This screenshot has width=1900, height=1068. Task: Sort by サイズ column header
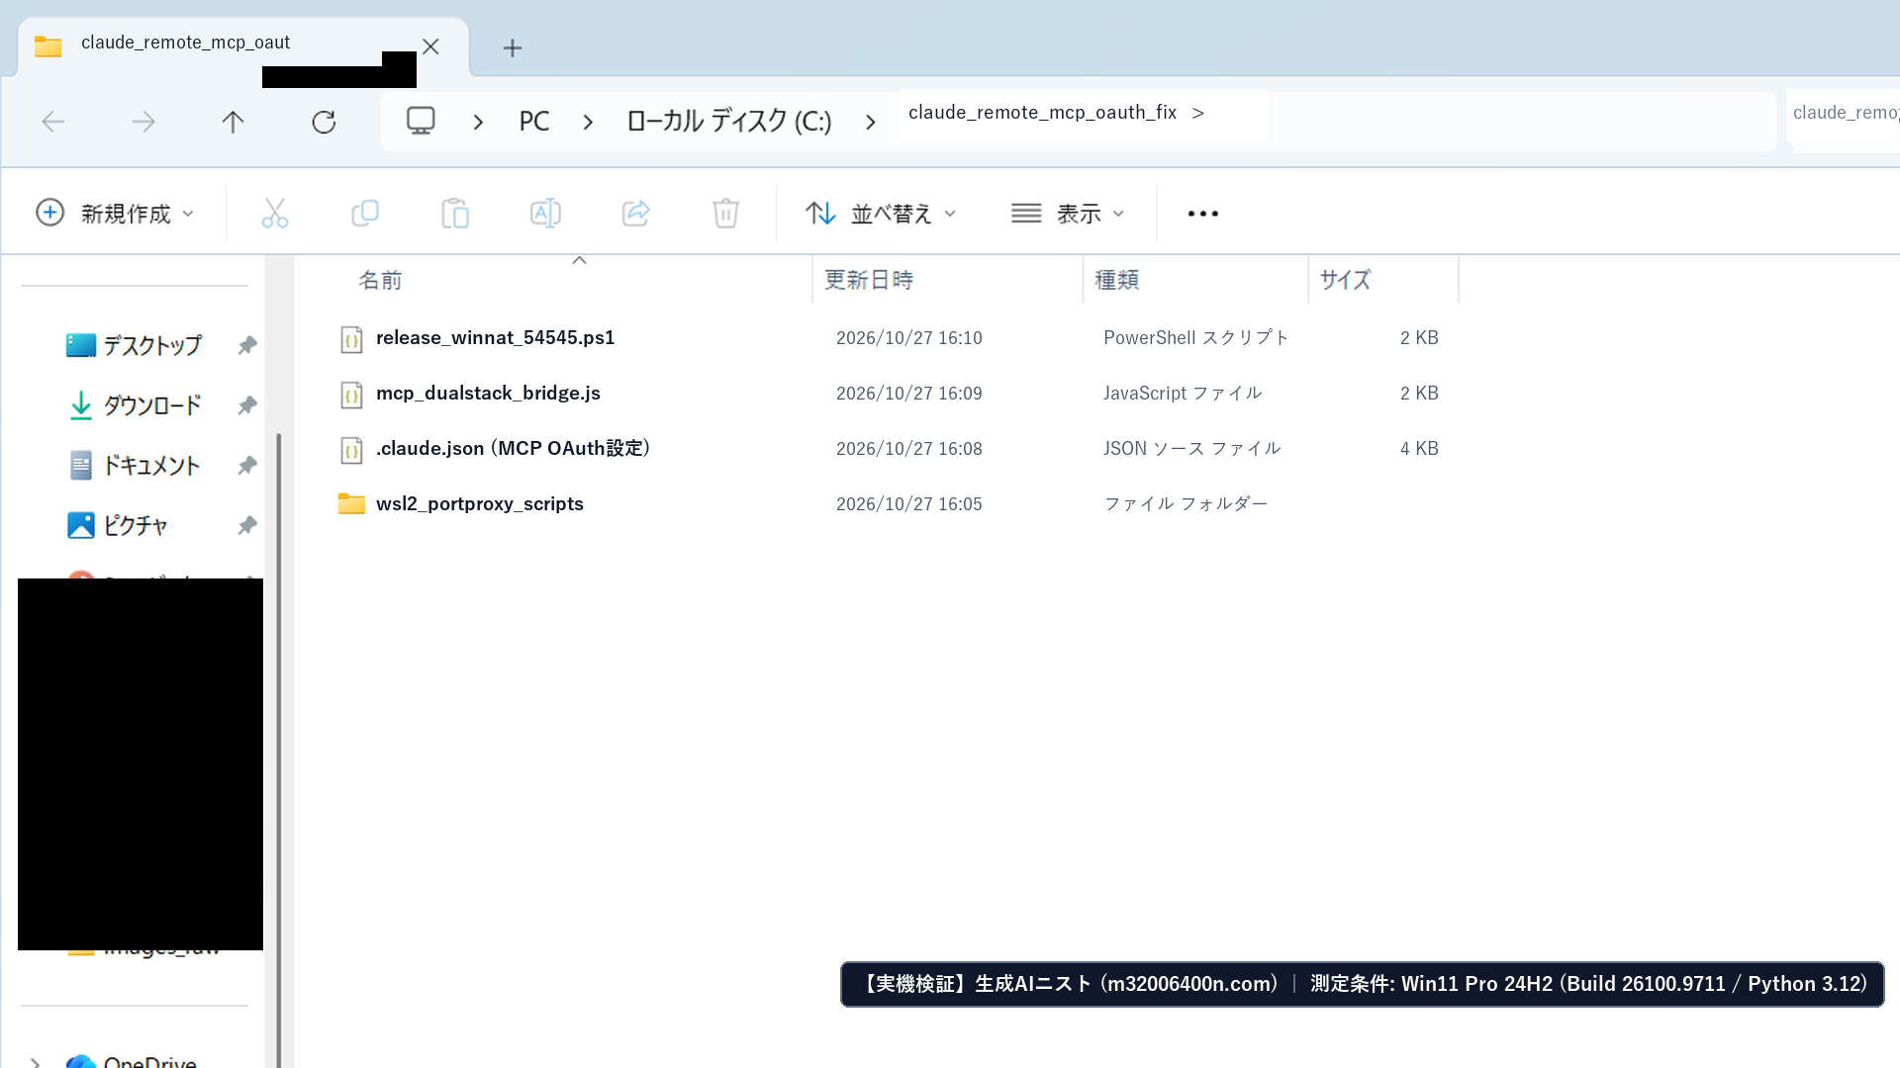[x=1345, y=280]
